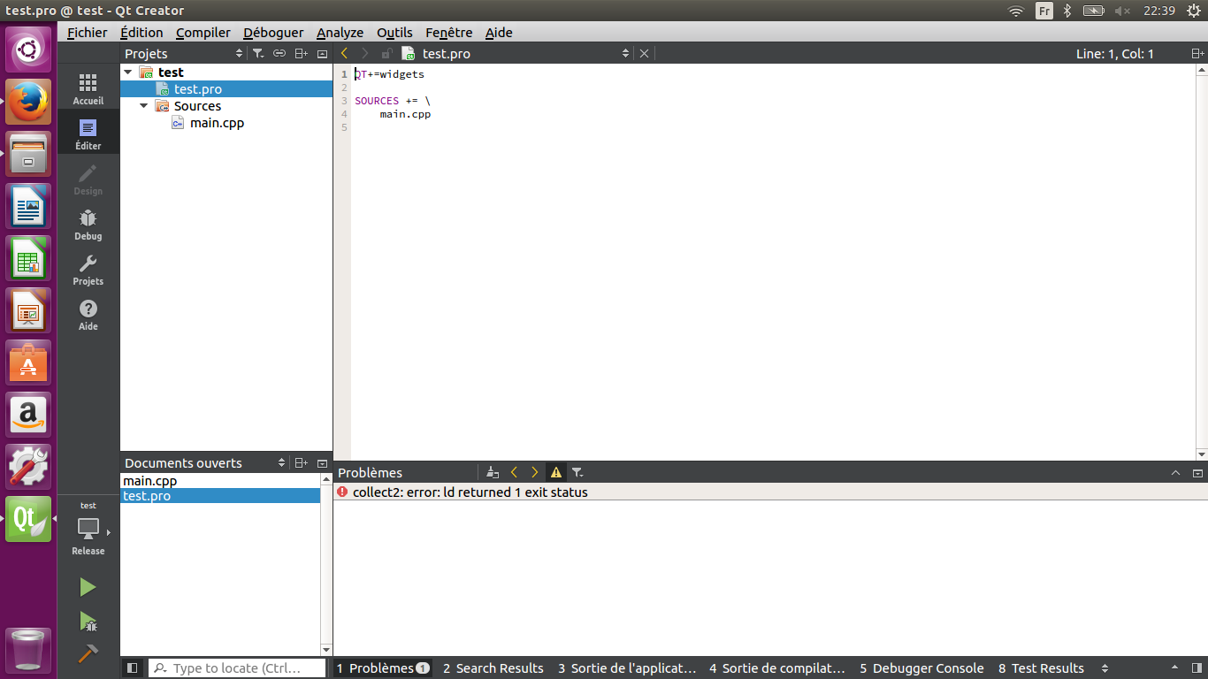The height and width of the screenshot is (679, 1208).
Task: Open the Fenêtre menu
Action: point(448,33)
